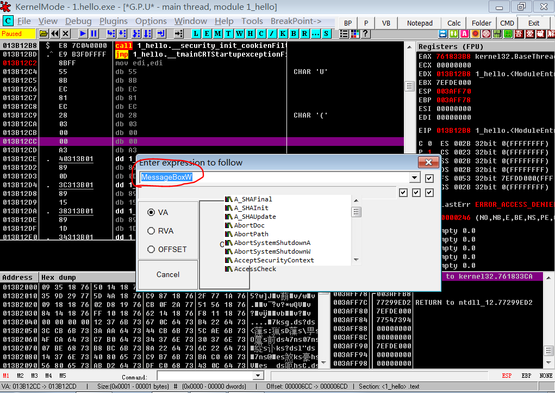Select AbortSystemShutdownA in function list
This screenshot has height=393, width=555.
272,243
